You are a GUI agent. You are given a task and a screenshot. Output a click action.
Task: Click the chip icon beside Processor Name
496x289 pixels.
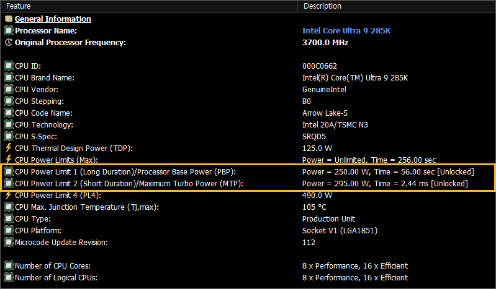click(9, 30)
